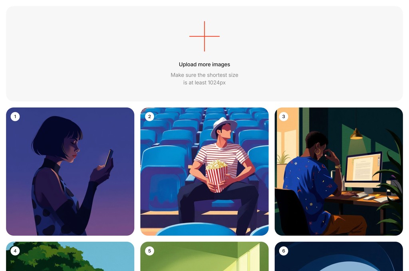This screenshot has height=271, width=409.
Task: Open the woman looking at phone image
Action: tap(70, 172)
